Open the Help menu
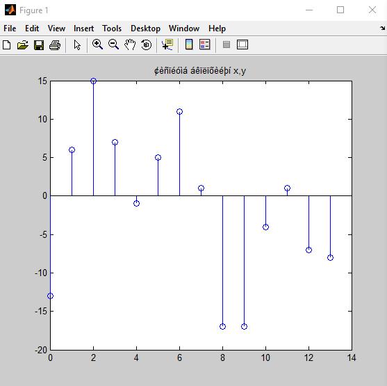Viewport: 387px width, 386px height. coord(217,29)
